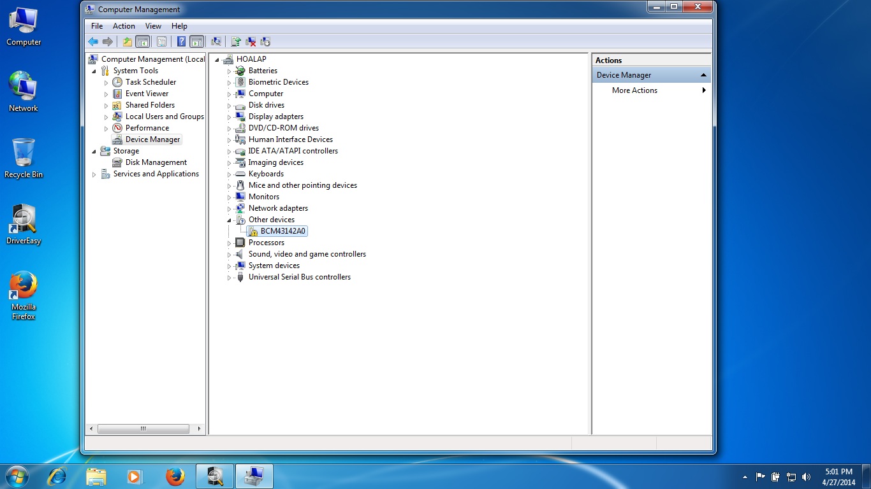Scan for hardware changes toolbar icon

tap(216, 42)
